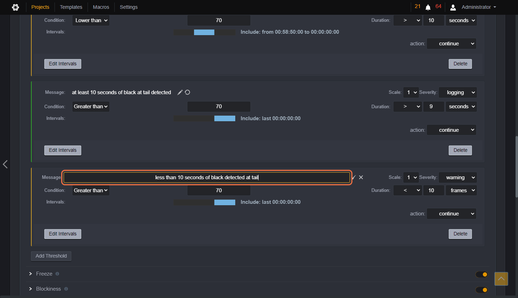Viewport: 518px width, 298px height.
Task: Open the 'Lower than' condition dropdown
Action: click(x=91, y=20)
